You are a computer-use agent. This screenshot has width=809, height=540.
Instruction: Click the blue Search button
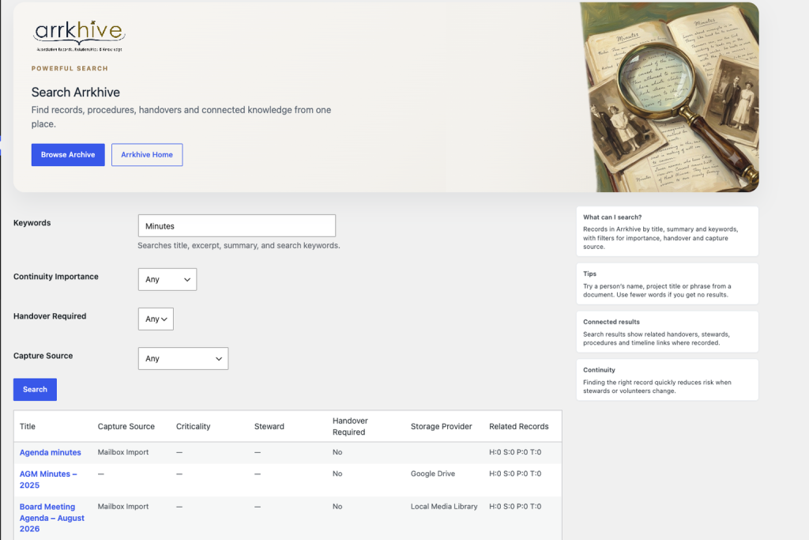tap(35, 390)
